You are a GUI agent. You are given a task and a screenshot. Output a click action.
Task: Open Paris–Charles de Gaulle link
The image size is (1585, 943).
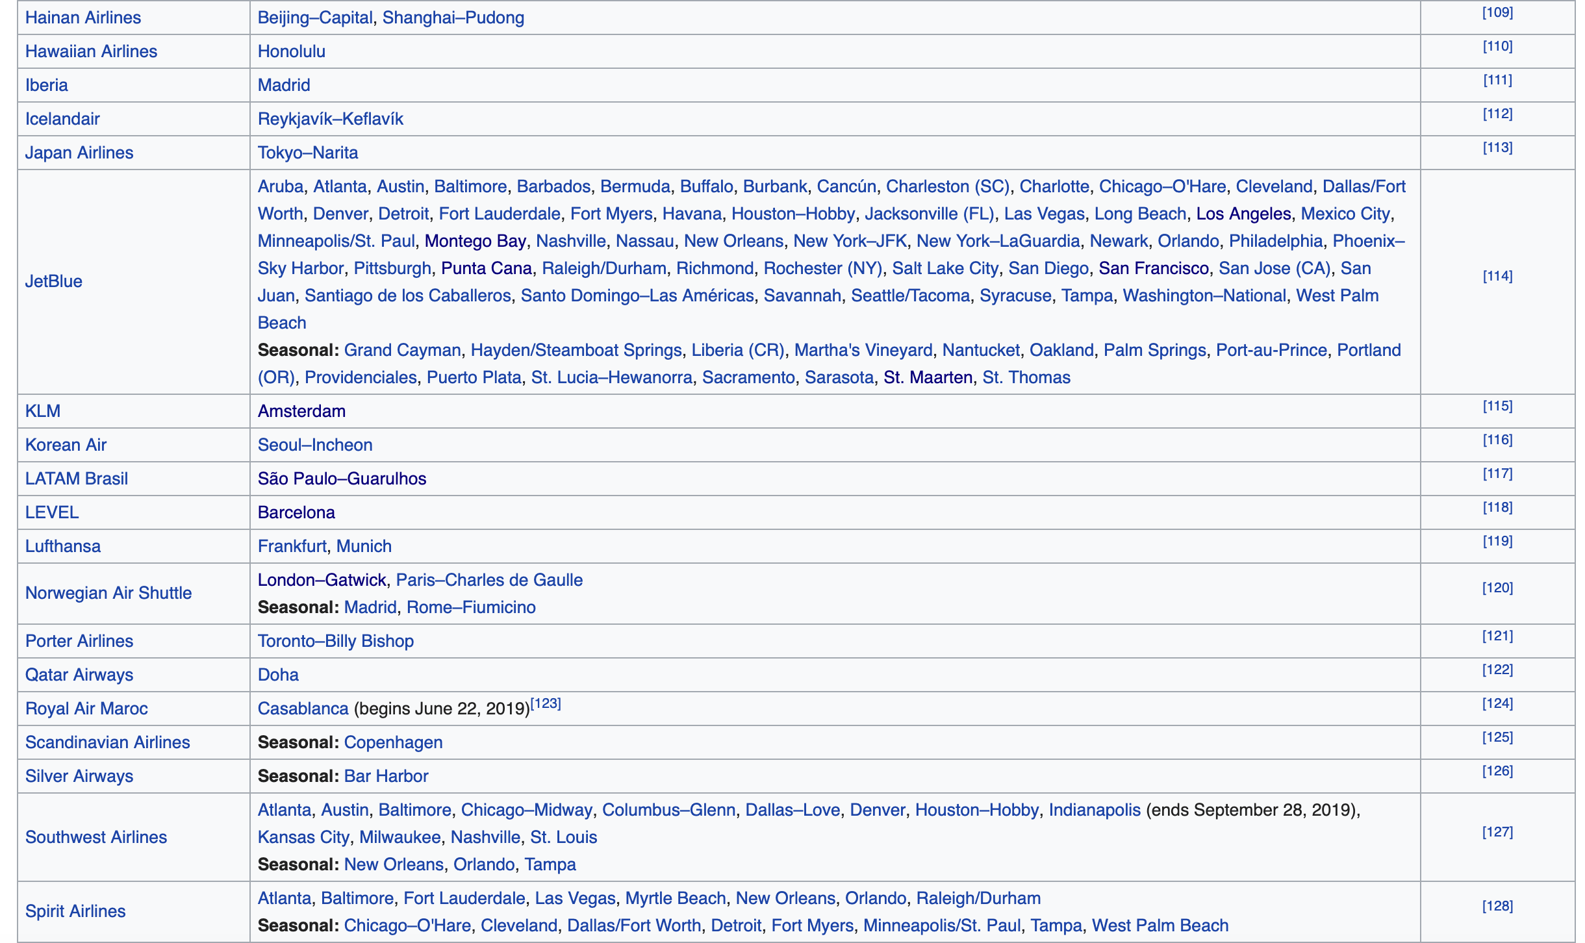489,580
